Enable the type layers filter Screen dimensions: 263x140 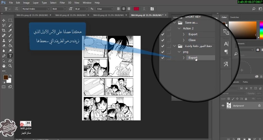click(251, 88)
